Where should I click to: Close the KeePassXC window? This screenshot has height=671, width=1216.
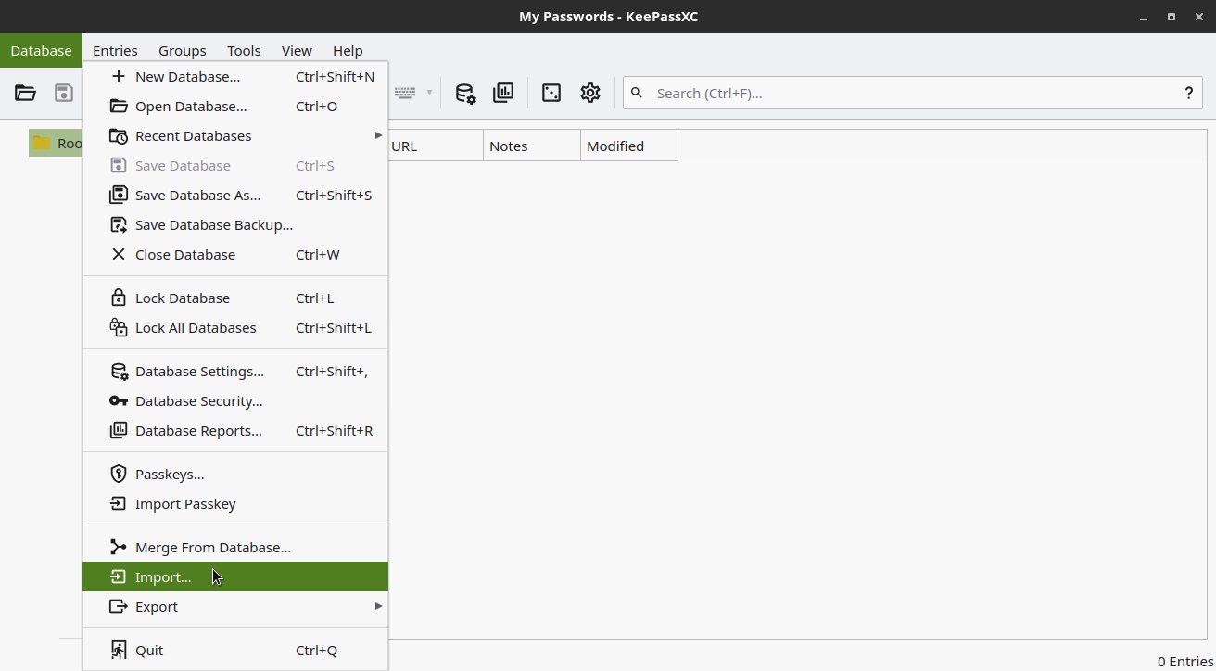point(1197,17)
